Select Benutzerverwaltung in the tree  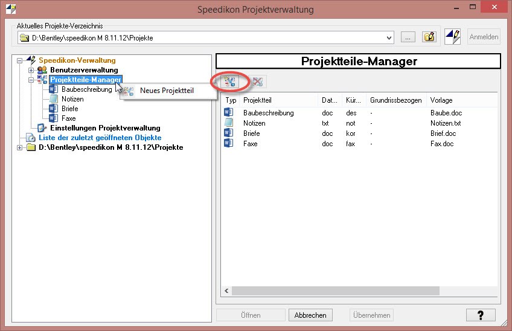(84, 70)
